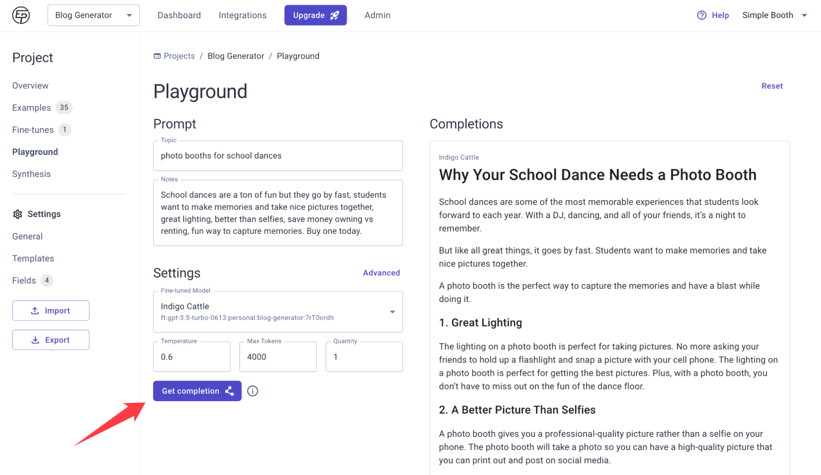Click the app logo icon
Viewport: 821px width, 475px height.
(21, 15)
